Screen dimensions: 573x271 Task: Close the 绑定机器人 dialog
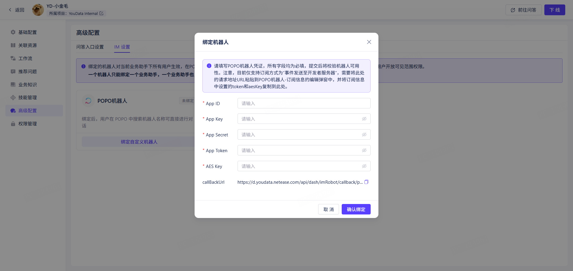click(369, 42)
